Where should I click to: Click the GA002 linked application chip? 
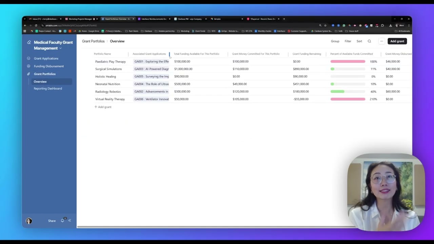pyautogui.click(x=151, y=91)
